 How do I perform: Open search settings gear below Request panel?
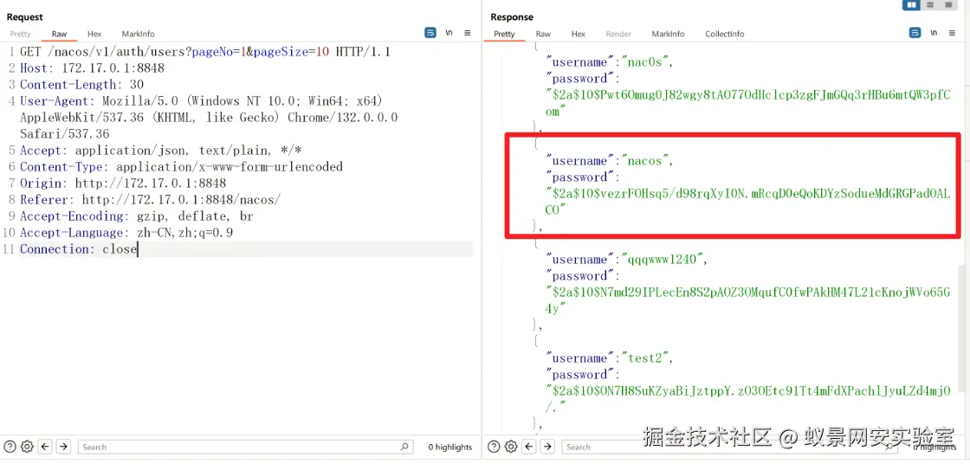coord(27,446)
